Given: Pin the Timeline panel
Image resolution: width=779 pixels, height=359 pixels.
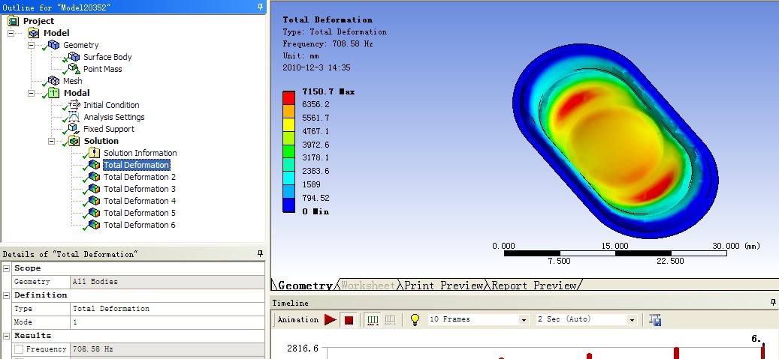Looking at the screenshot, I should pyautogui.click(x=773, y=302).
